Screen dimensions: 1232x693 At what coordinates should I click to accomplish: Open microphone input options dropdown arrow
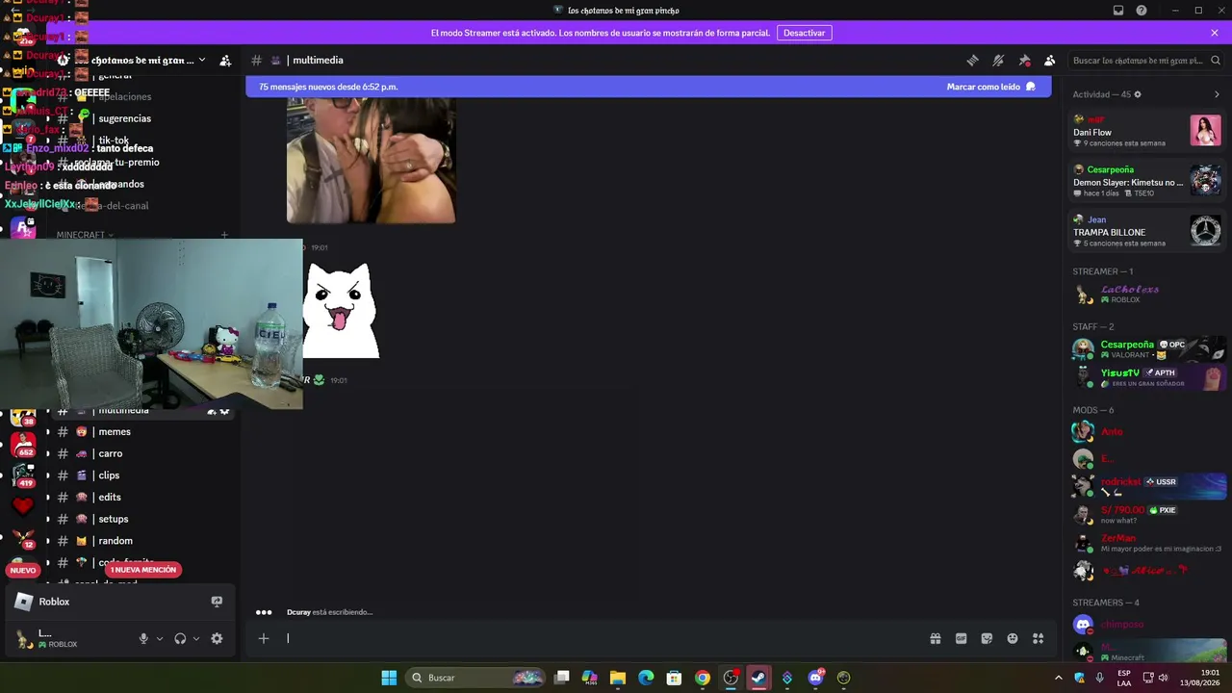[x=160, y=638]
